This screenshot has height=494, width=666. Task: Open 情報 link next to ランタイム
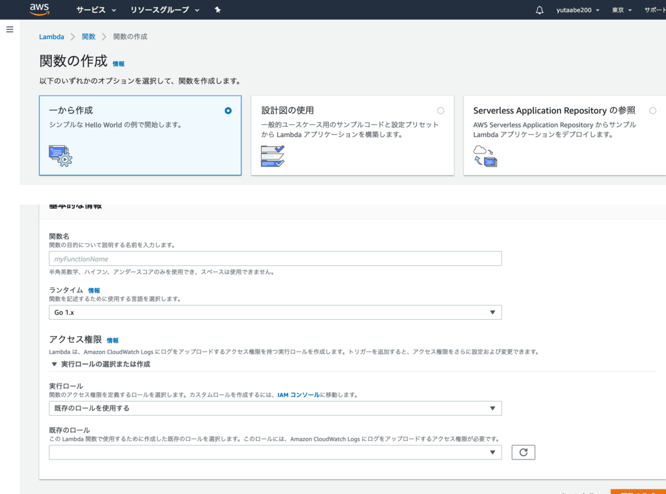click(x=94, y=291)
